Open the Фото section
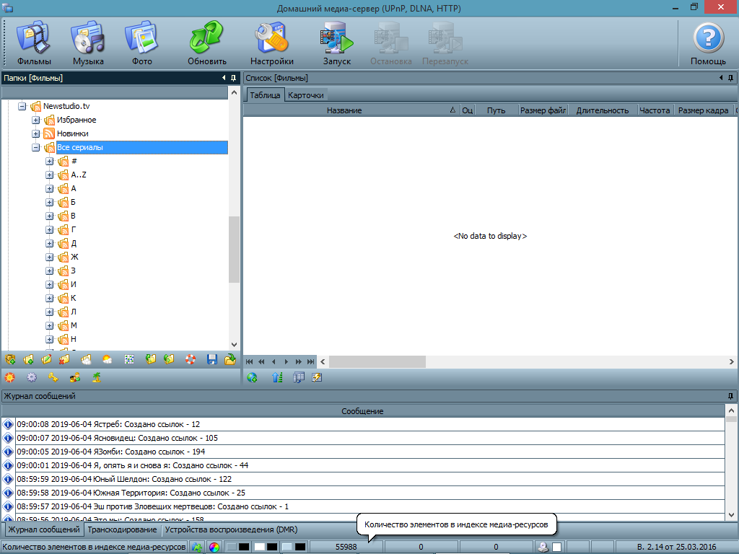739x554 pixels. point(142,44)
